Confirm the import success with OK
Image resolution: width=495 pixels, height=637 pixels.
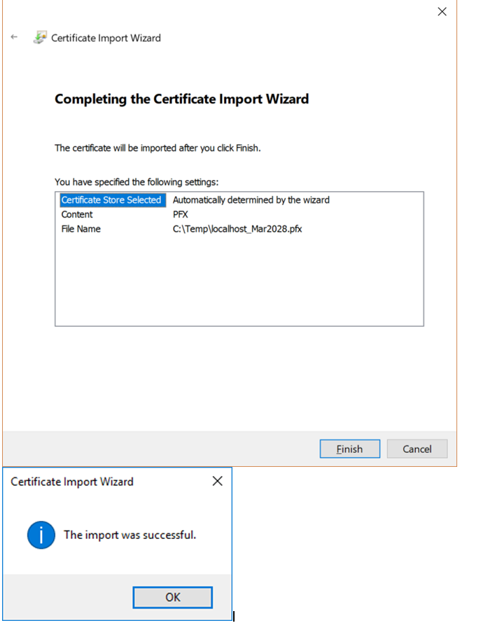173,597
